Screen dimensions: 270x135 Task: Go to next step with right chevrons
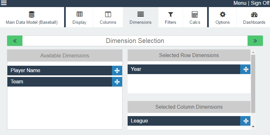[x=255, y=41]
